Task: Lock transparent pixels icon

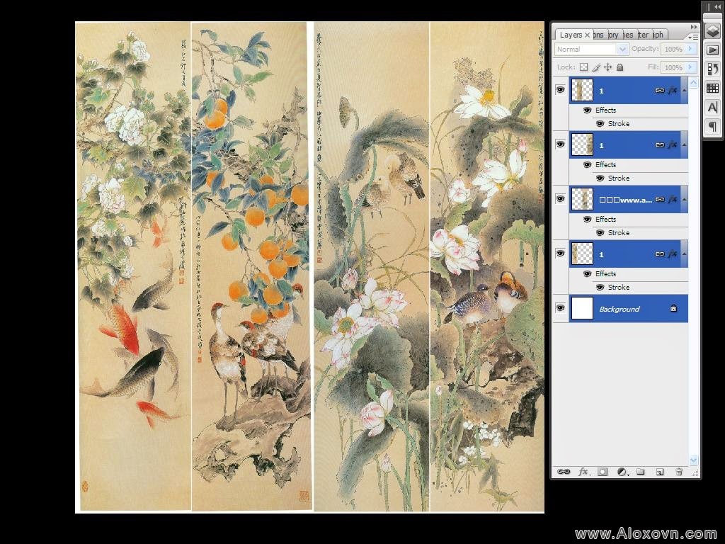Action: click(x=584, y=67)
